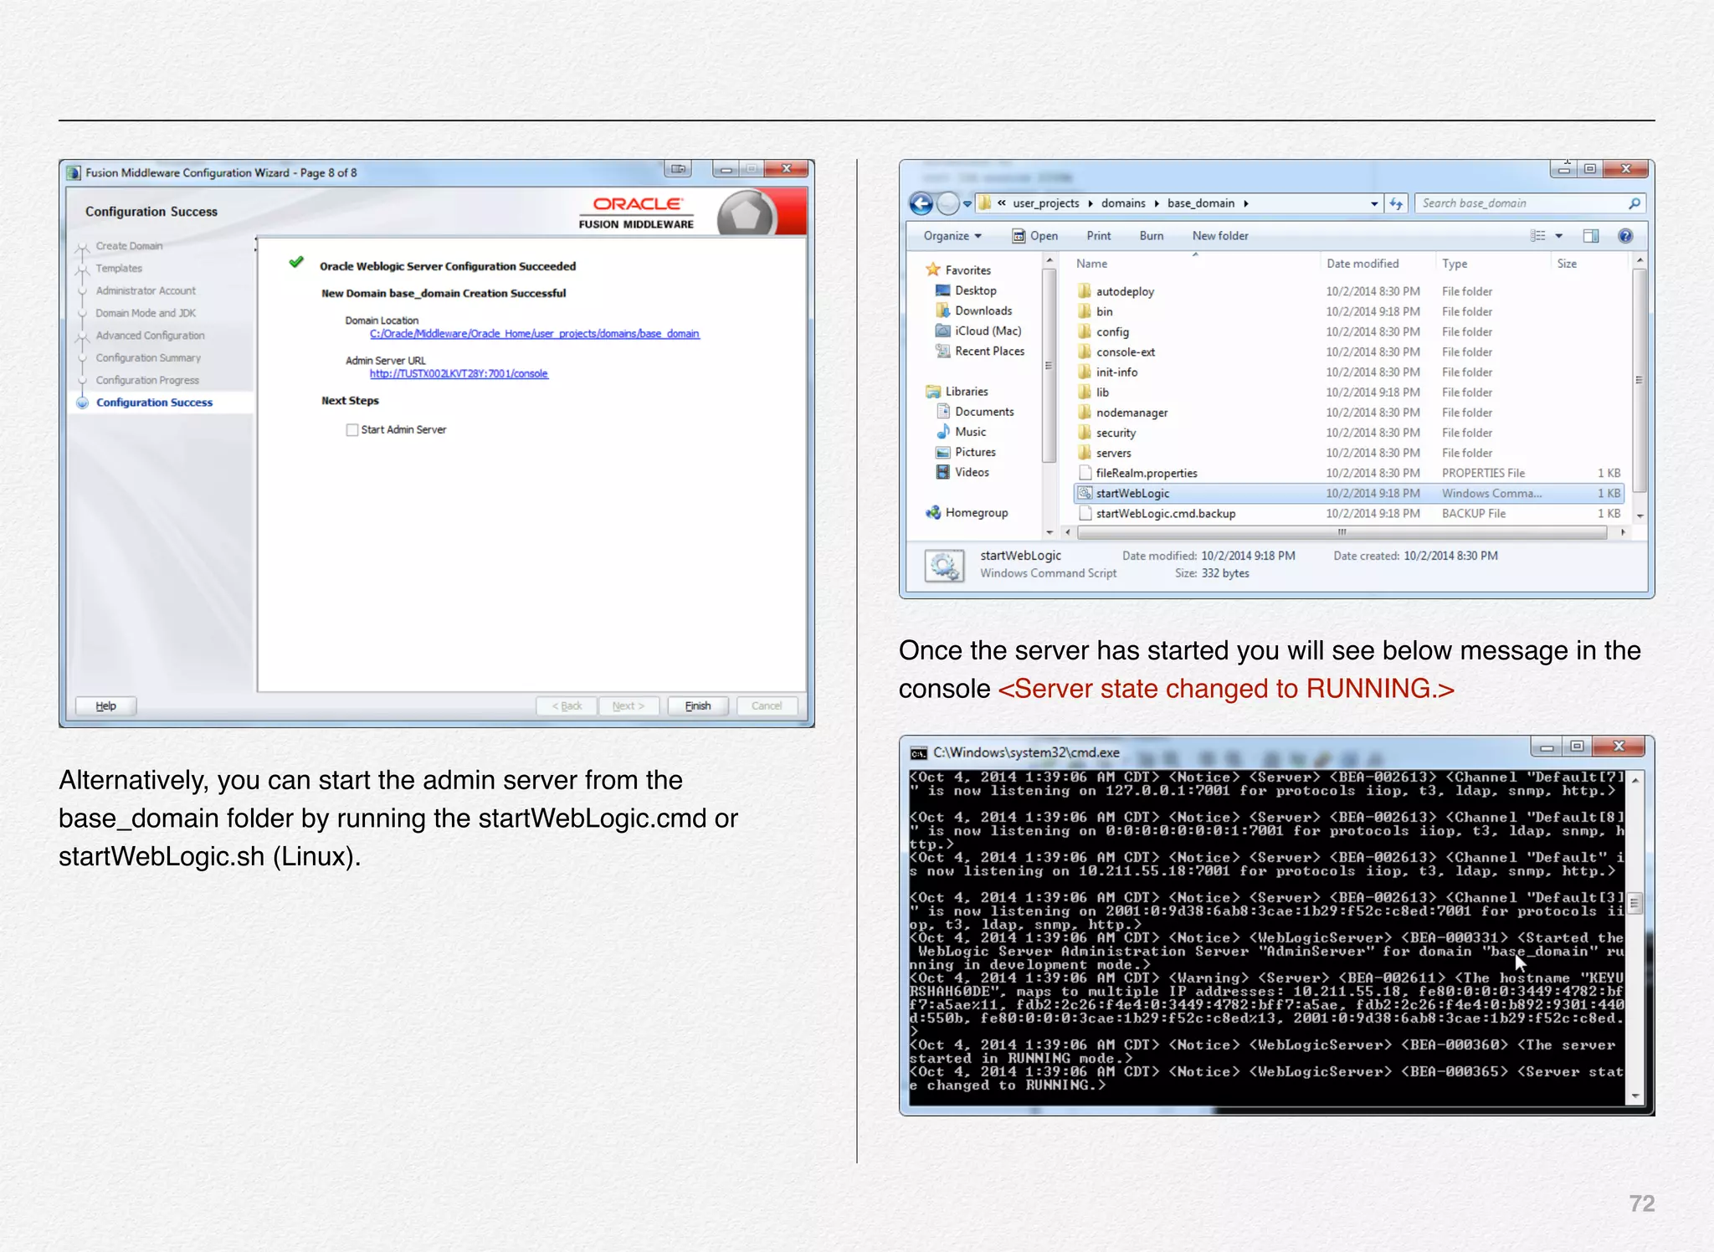The width and height of the screenshot is (1714, 1252).
Task: Open the Organize menu
Action: pos(952,236)
